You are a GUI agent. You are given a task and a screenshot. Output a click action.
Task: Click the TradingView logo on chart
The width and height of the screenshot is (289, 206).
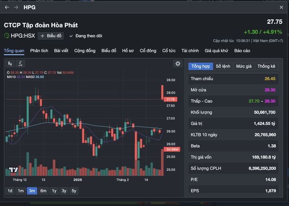coord(14,170)
